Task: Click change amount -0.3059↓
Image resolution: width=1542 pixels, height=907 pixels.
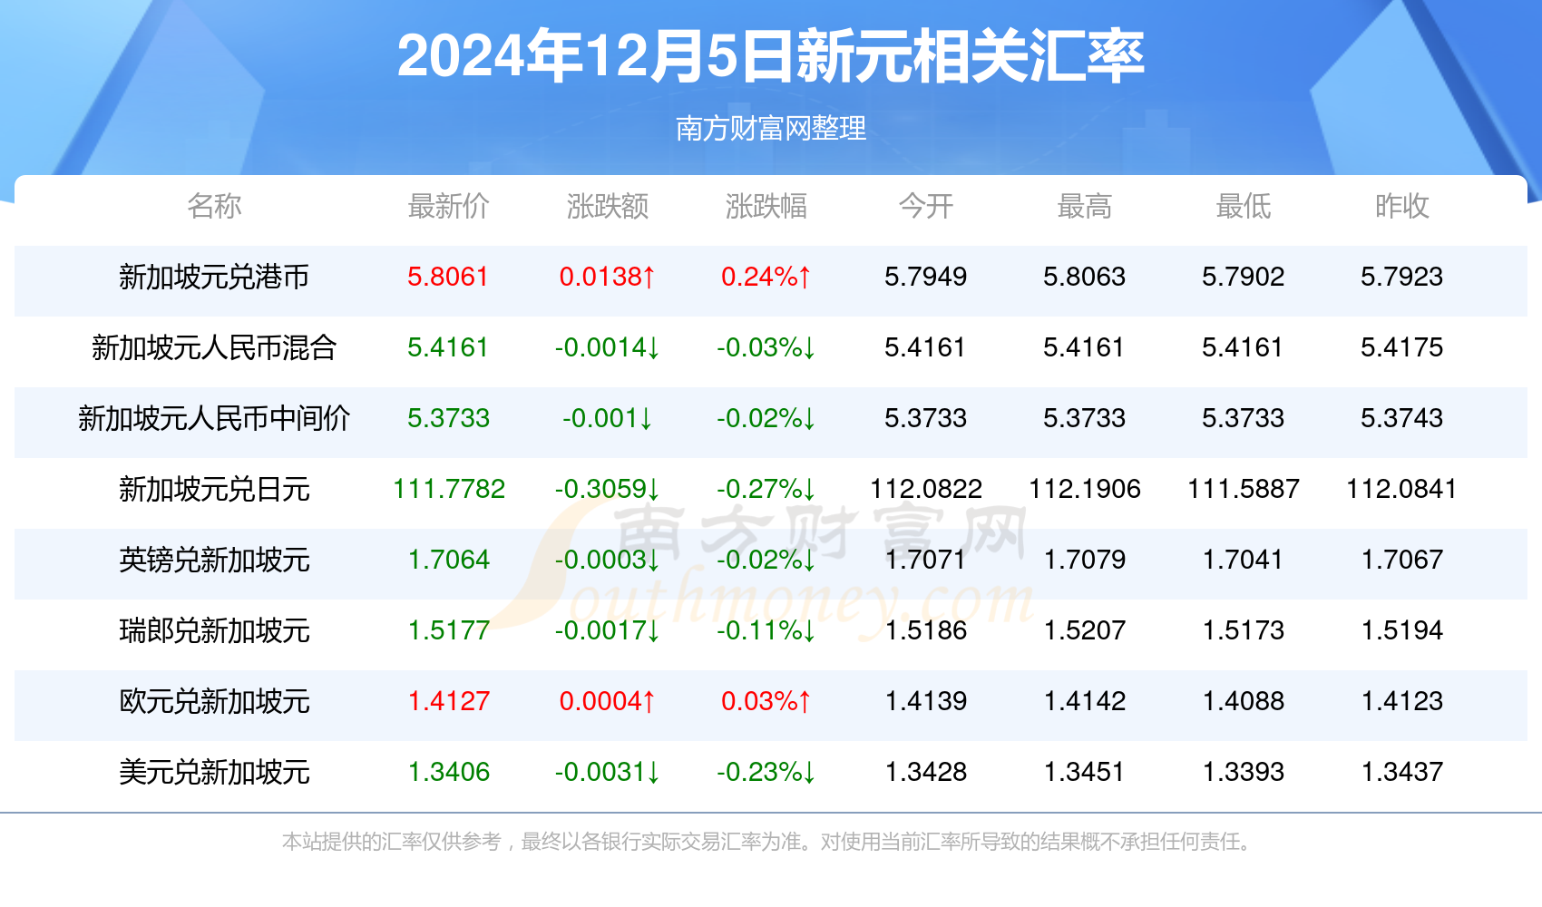Action: click(608, 489)
